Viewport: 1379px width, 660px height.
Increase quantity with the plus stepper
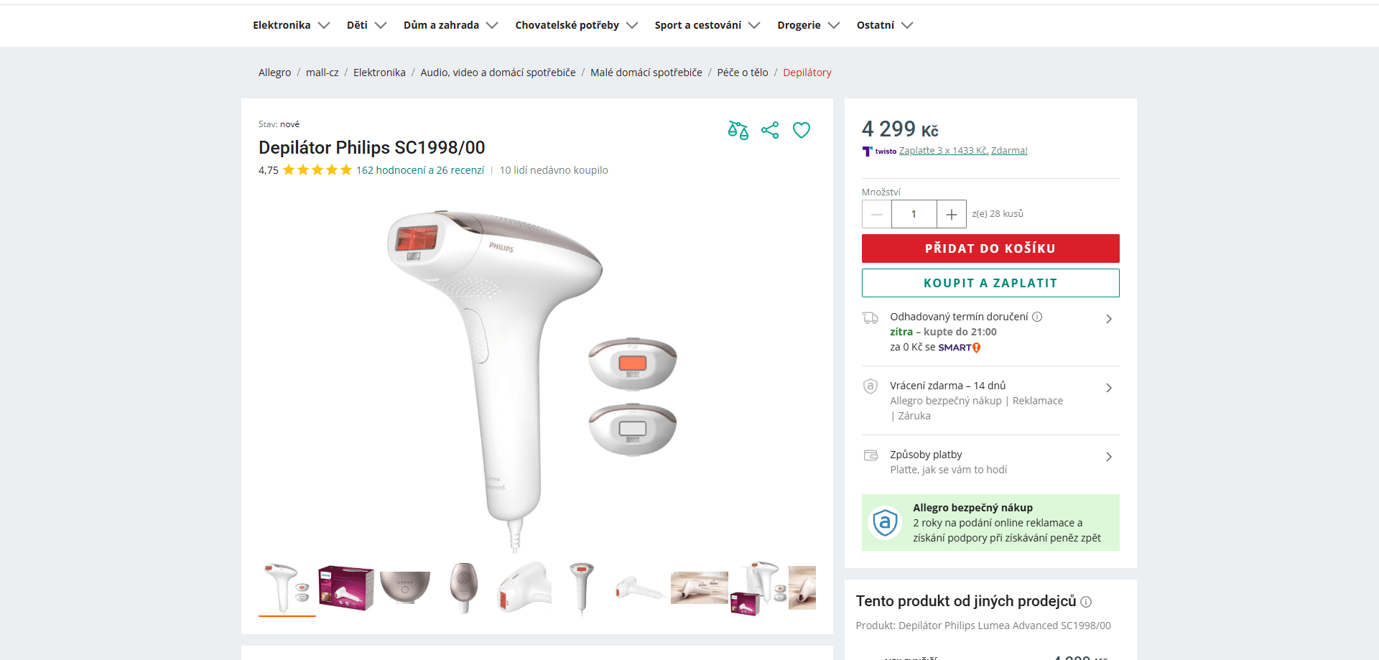point(951,214)
